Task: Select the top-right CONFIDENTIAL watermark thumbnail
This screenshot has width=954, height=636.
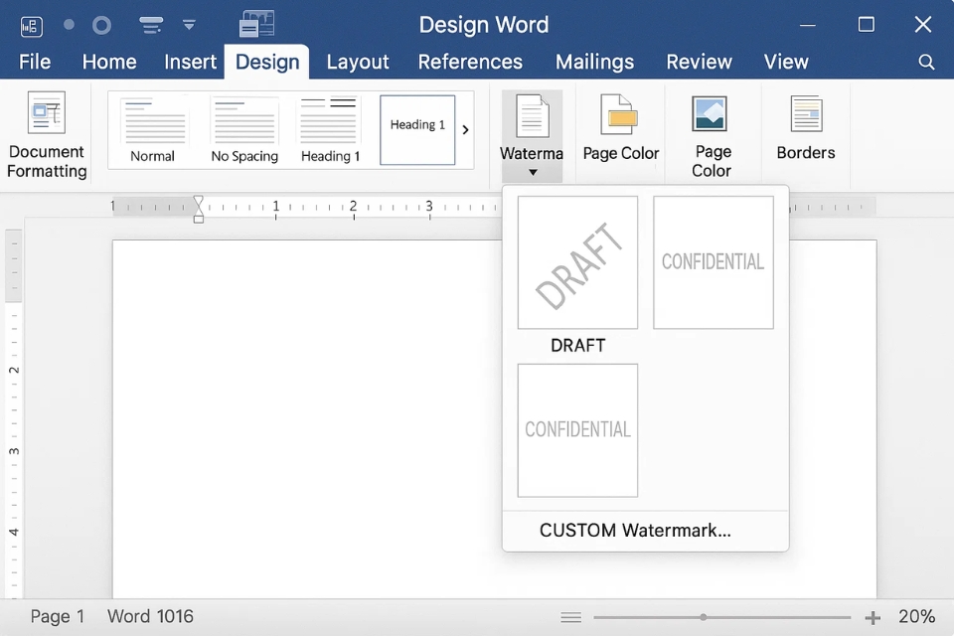Action: point(713,262)
